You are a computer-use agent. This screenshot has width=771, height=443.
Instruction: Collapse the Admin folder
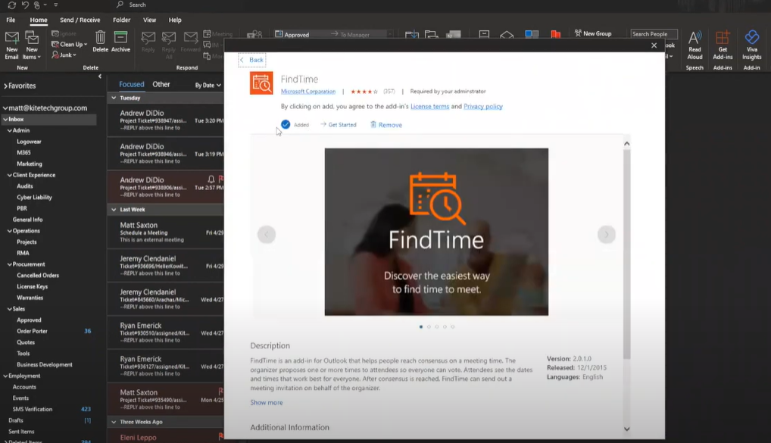pos(10,130)
